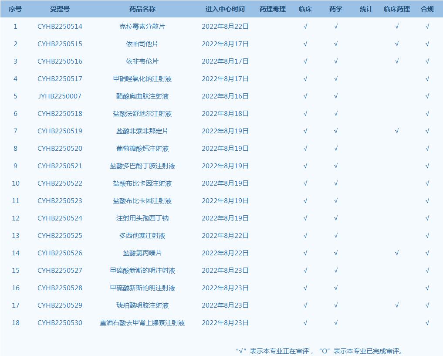Viewport: 443px width, 356px height.
Task: Click the 序号 column header
Action: point(15,9)
